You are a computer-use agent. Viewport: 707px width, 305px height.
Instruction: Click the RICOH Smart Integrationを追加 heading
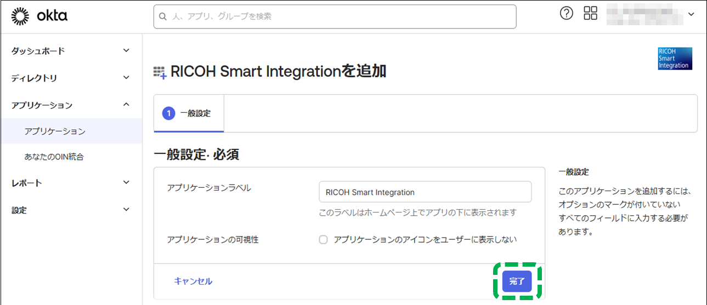pos(279,71)
